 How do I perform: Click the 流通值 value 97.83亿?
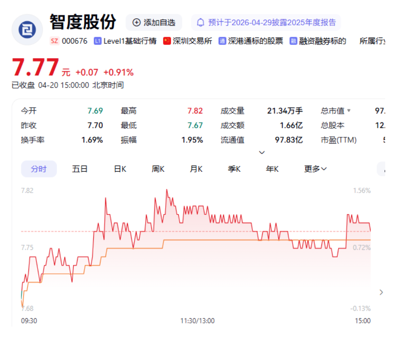289,140
